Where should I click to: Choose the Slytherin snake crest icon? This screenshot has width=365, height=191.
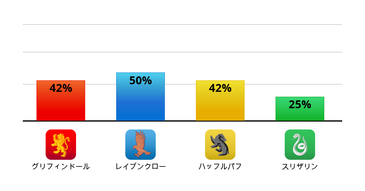pos(300,145)
